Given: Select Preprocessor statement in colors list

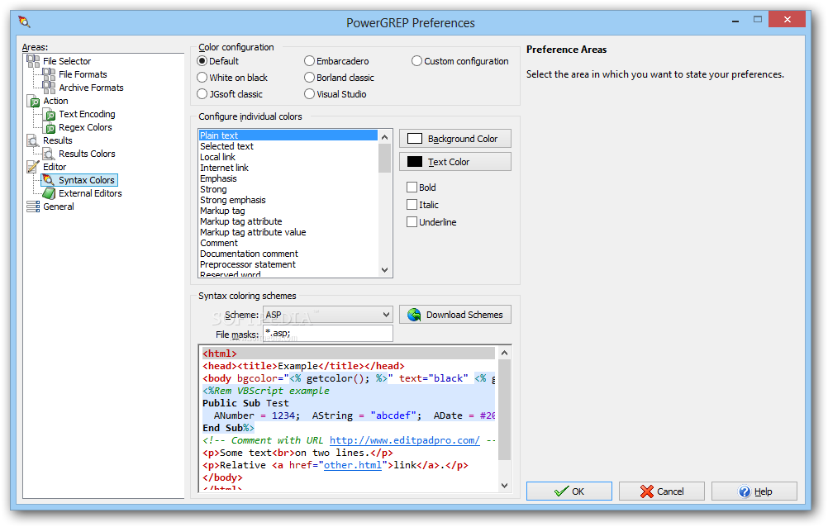Looking at the screenshot, I should click(x=288, y=264).
